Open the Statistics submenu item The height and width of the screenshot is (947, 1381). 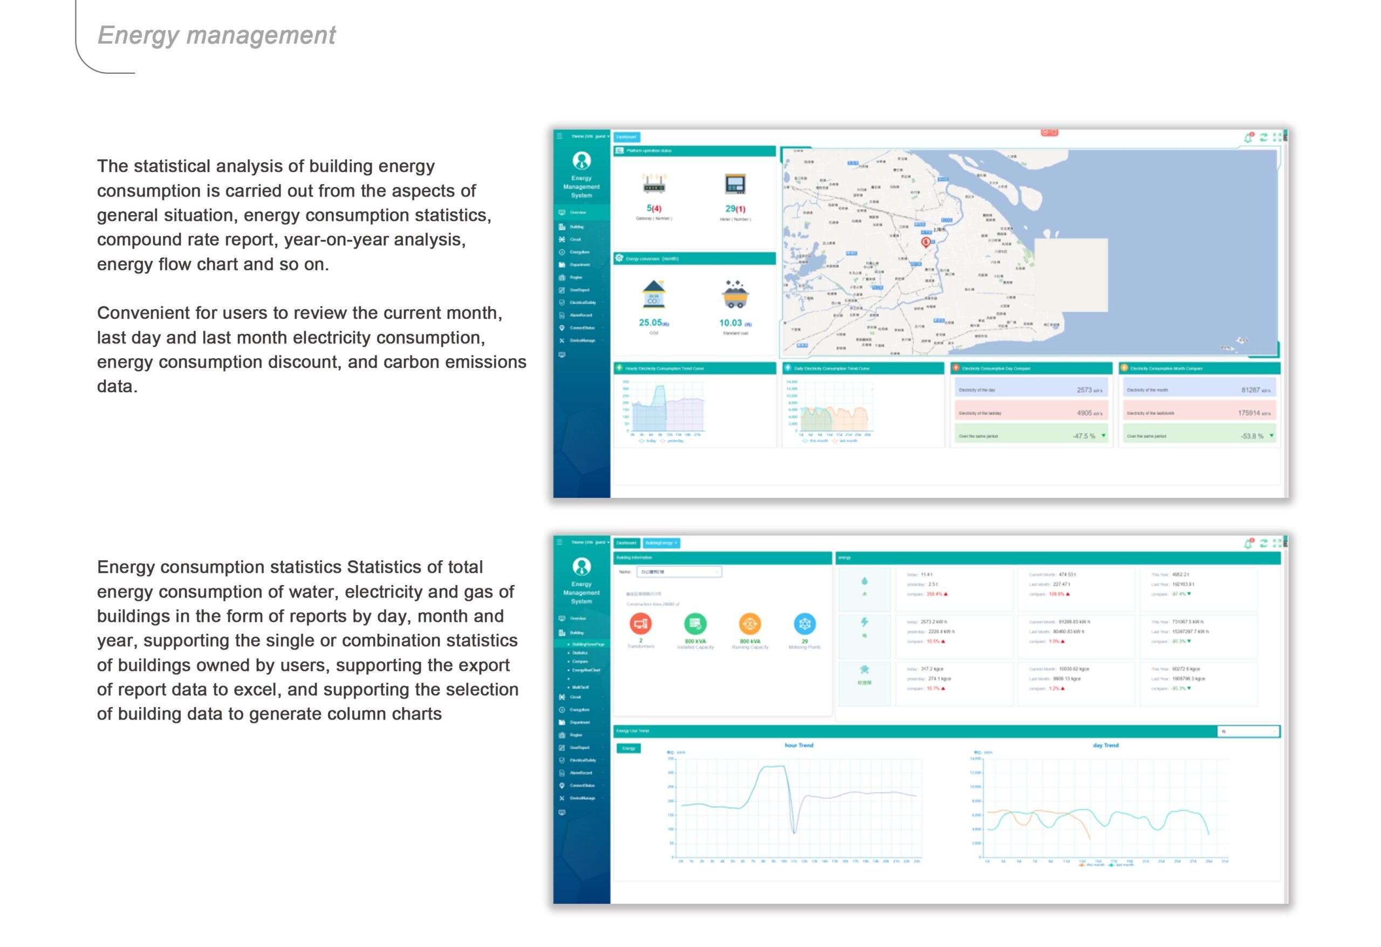[x=580, y=653]
